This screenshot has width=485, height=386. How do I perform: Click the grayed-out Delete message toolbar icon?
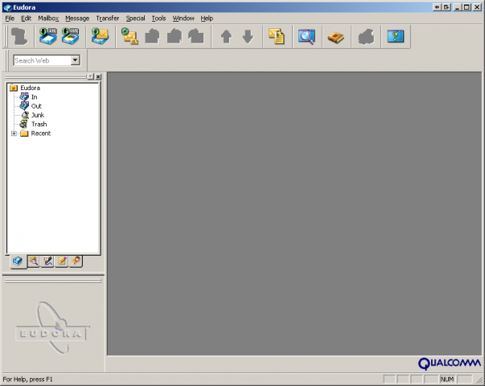(19, 36)
